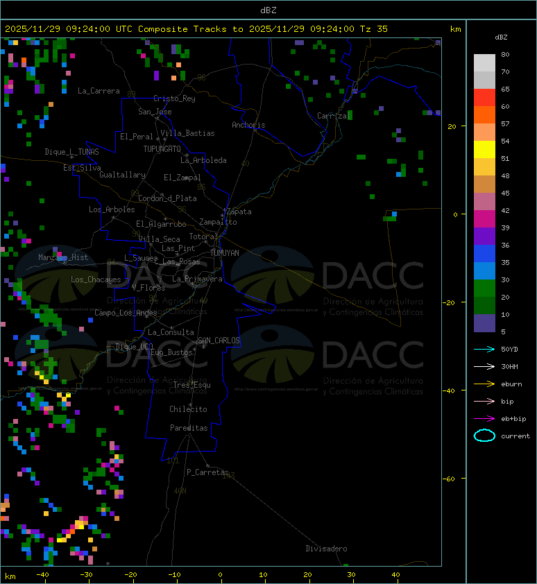
Task: Click the Cristo_Rey location label
Action: coord(174,98)
